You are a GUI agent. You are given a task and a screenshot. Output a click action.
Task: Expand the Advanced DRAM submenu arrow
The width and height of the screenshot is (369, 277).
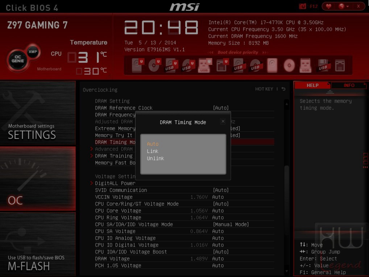[x=92, y=149]
